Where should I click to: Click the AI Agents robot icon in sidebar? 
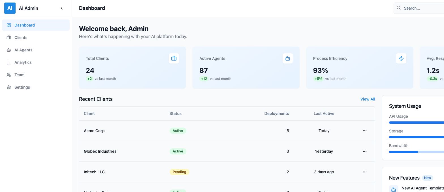coord(9,50)
